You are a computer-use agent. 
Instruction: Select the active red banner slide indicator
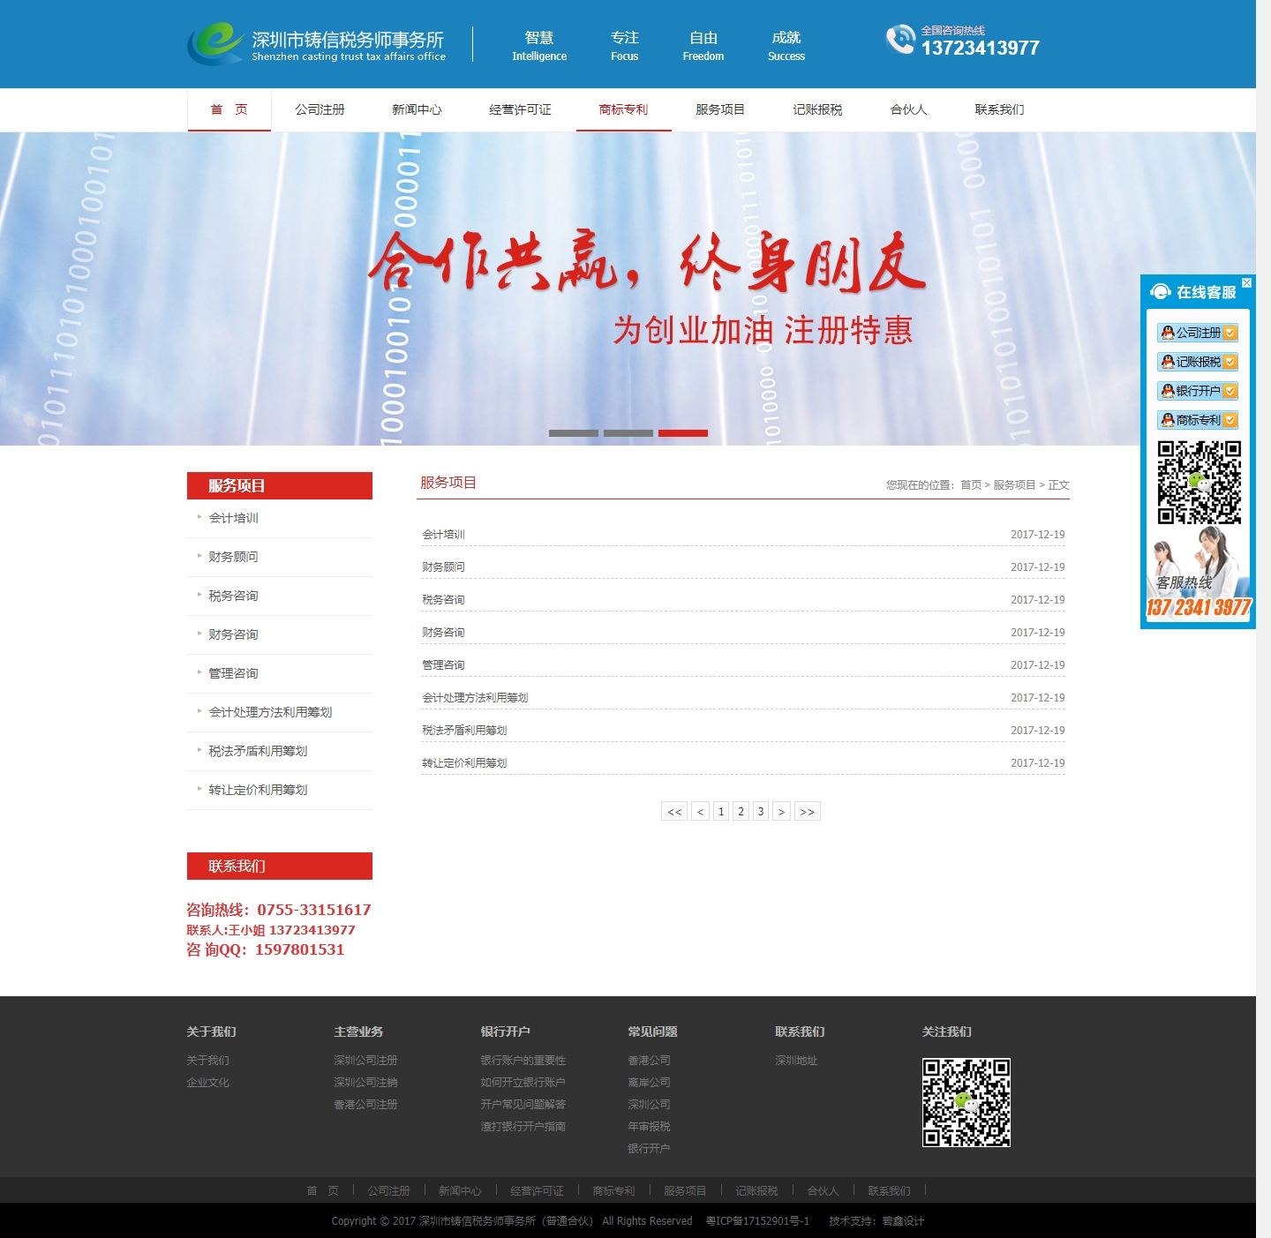coord(683,433)
